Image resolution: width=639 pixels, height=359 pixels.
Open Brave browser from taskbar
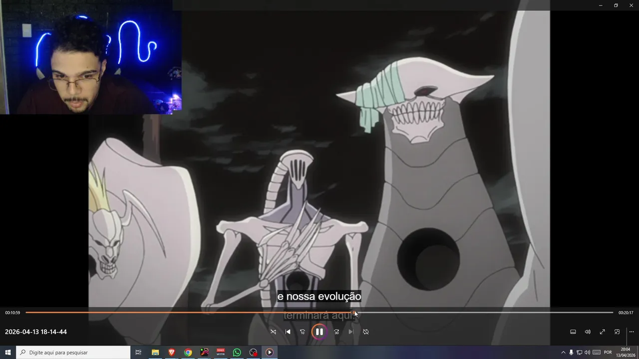172,353
